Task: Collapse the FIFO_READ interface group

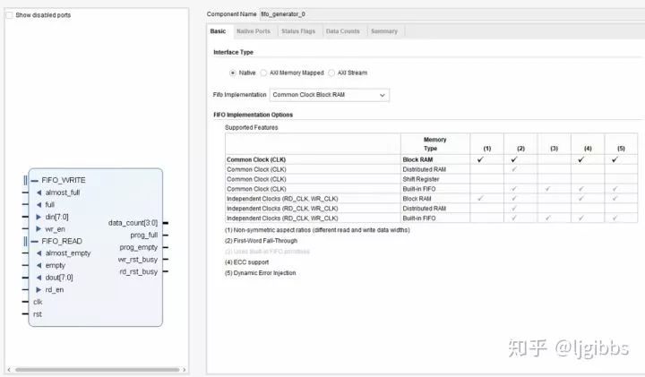Action: pos(35,241)
